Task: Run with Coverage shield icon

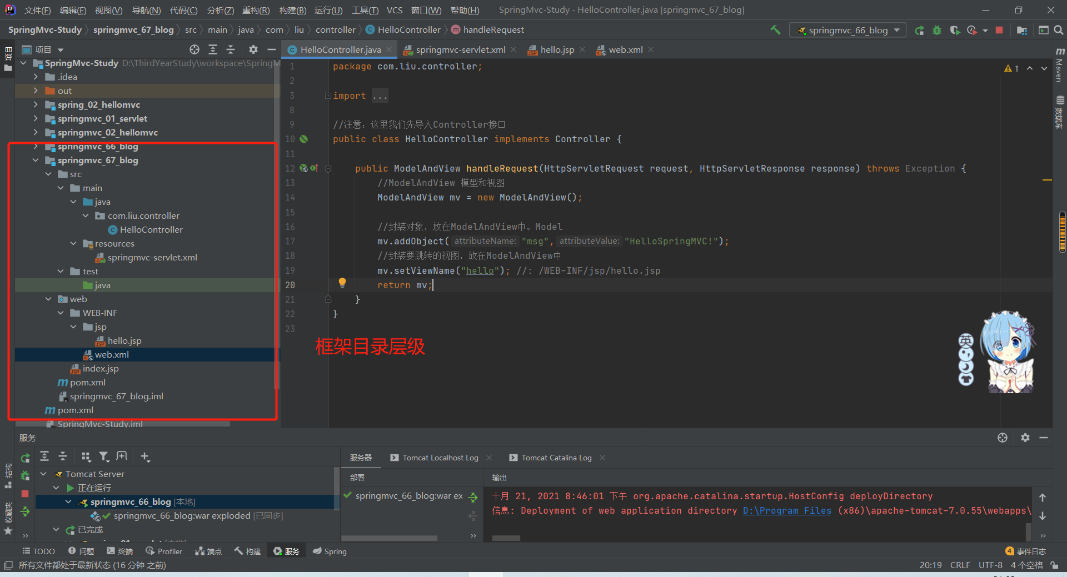Action: coord(955,30)
